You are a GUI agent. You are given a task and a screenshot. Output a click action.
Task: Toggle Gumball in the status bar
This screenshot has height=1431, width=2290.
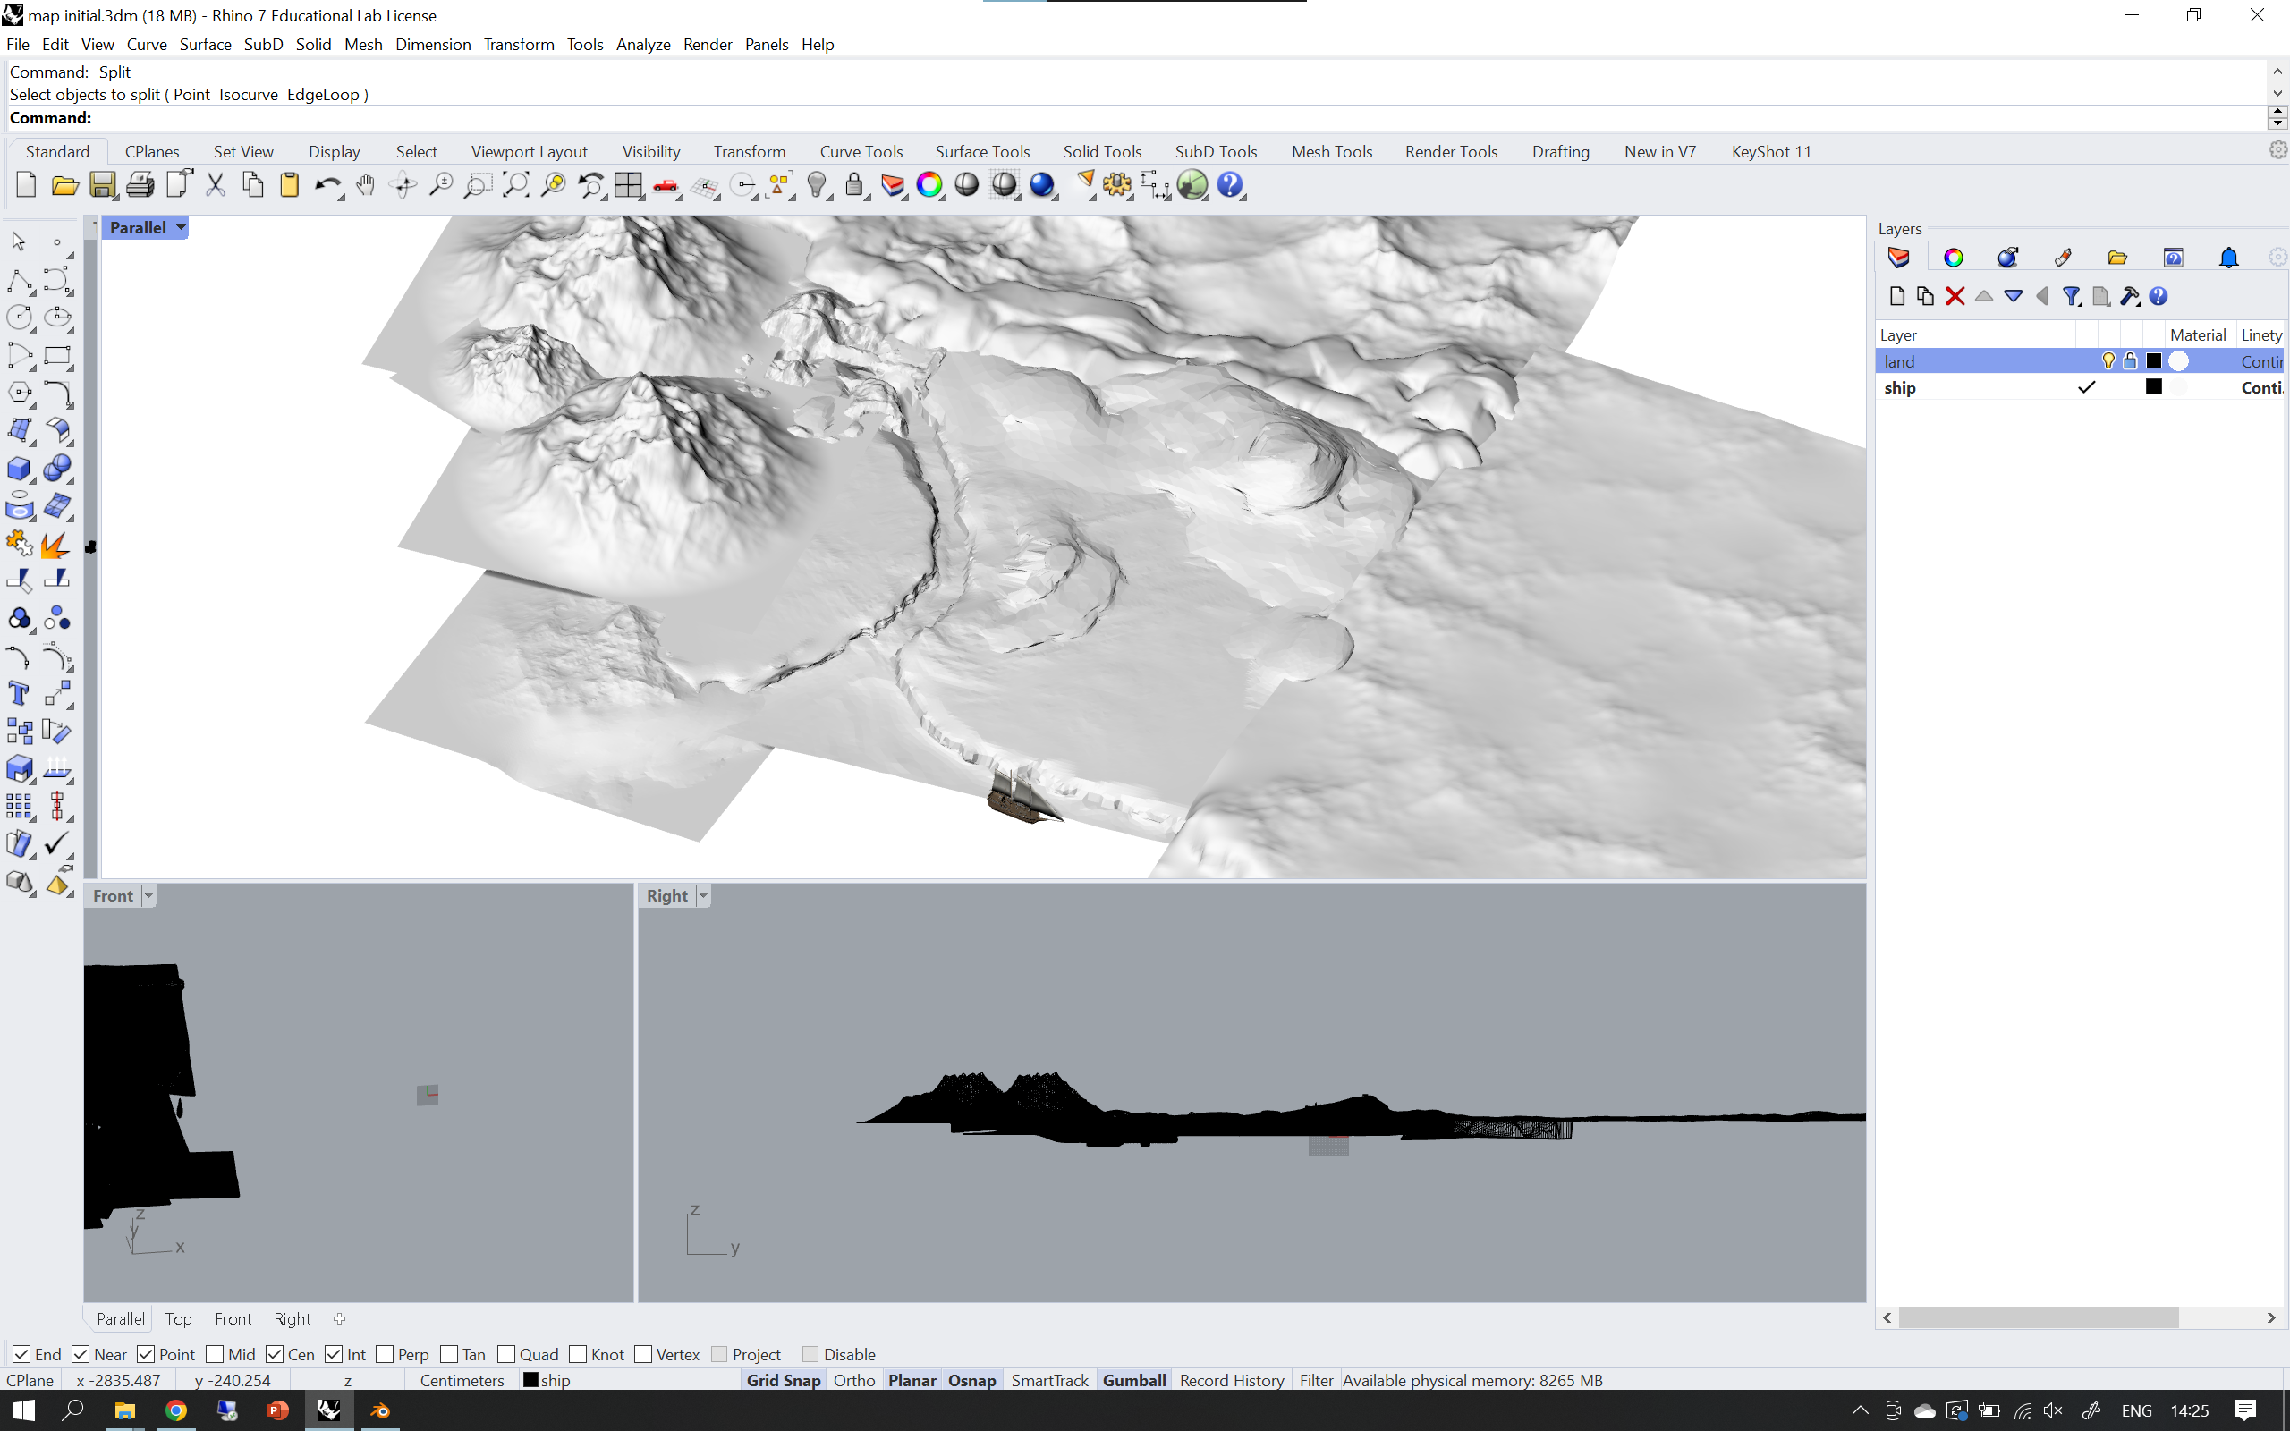click(1132, 1380)
